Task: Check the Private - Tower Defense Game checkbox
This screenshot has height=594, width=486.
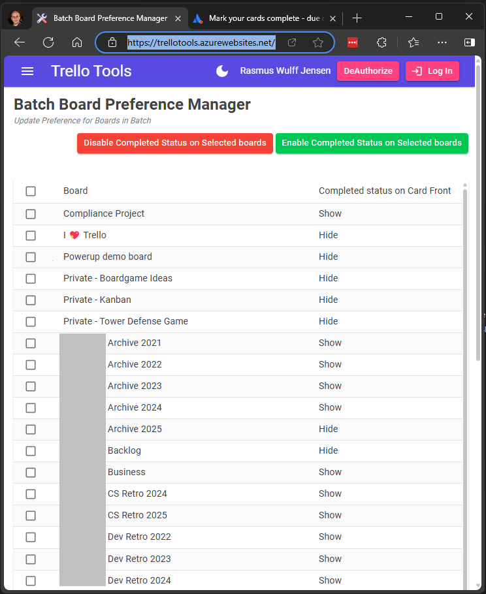Action: (x=31, y=322)
